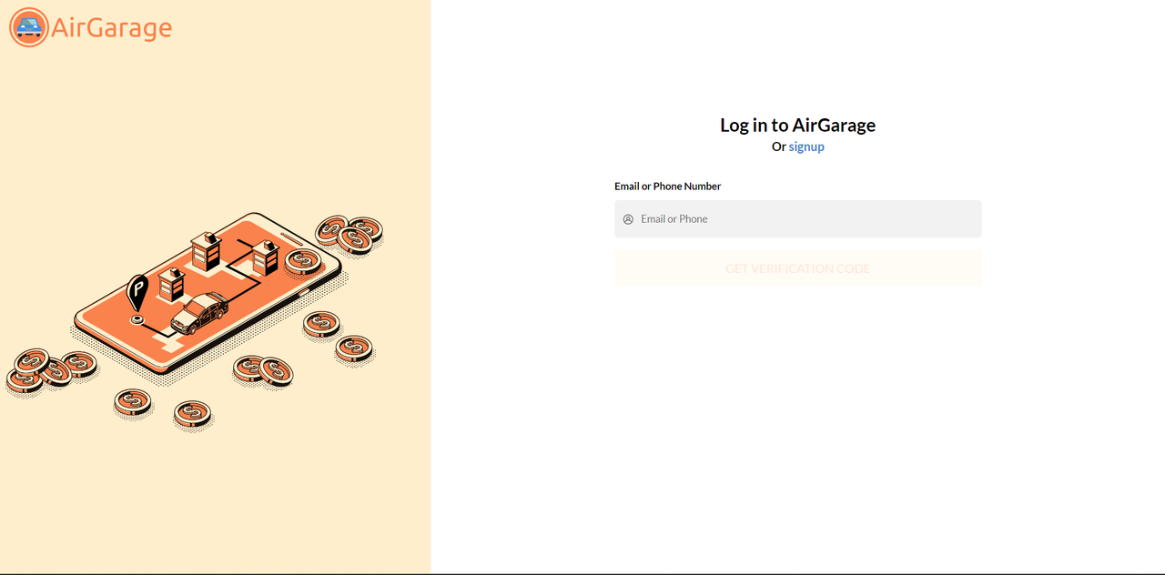Click the Get Verification Code button
The image size is (1165, 575).
point(798,268)
